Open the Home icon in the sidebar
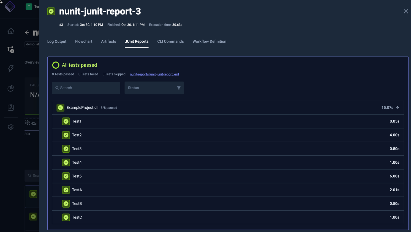411x232 pixels. 10,31
